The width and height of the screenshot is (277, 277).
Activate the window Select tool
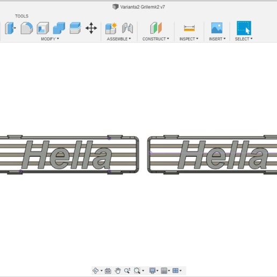[244, 28]
